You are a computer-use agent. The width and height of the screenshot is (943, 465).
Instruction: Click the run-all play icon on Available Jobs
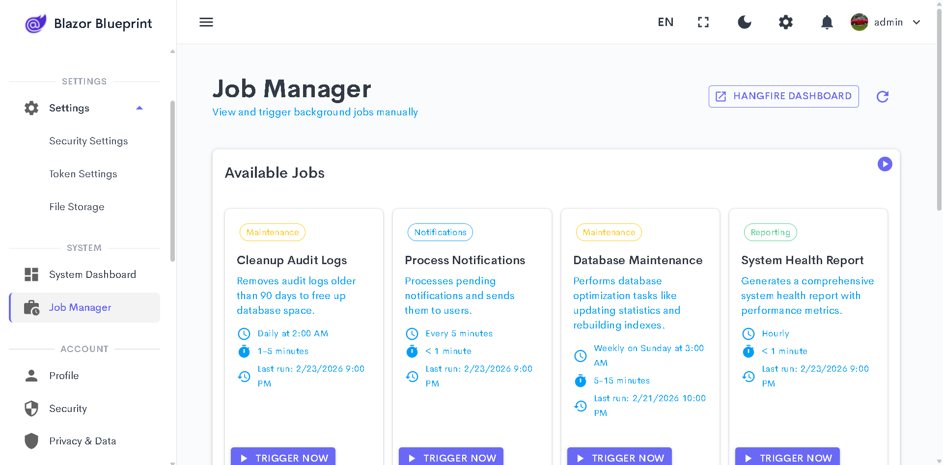click(x=885, y=164)
